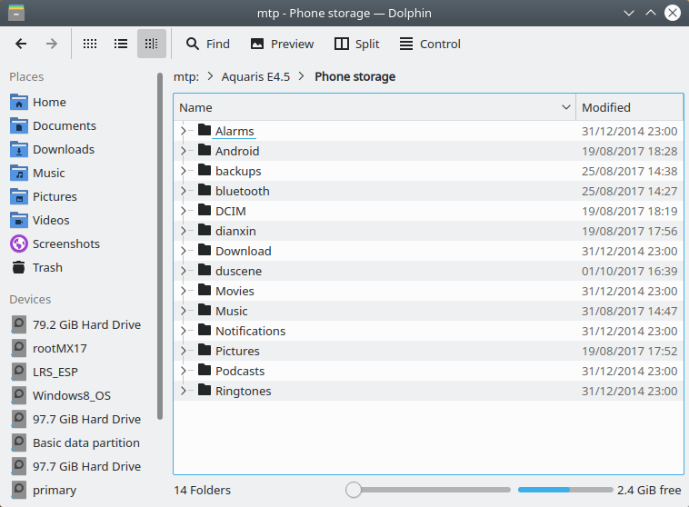Switch to Icons view mode
689x507 pixels.
[x=90, y=44]
